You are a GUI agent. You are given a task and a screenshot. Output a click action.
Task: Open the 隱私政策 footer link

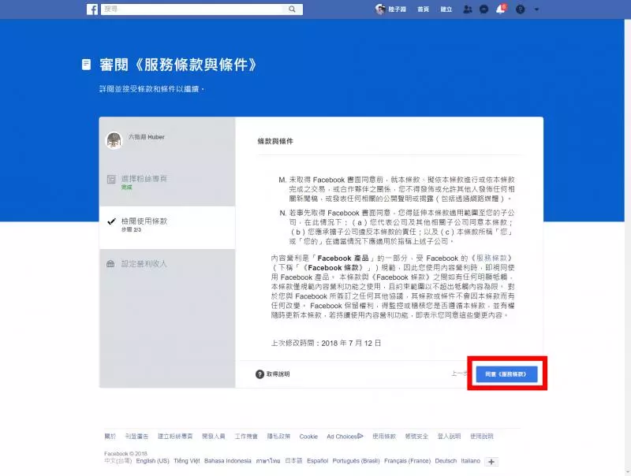click(278, 436)
